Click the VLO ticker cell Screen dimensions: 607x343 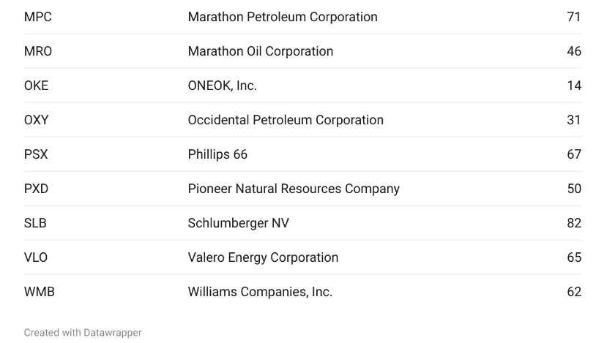click(x=36, y=258)
